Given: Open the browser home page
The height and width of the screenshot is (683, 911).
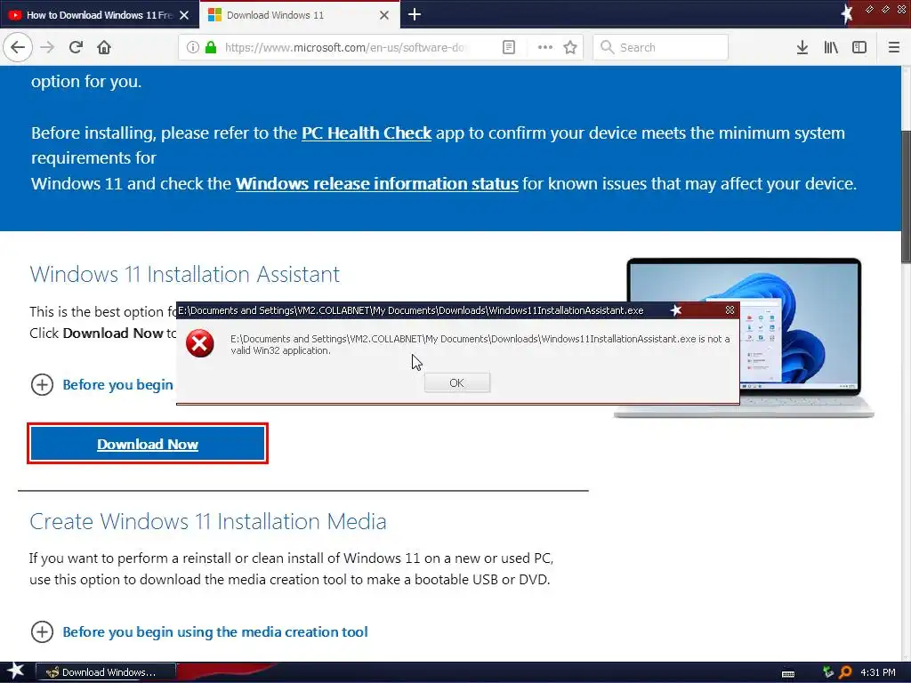Looking at the screenshot, I should point(104,47).
